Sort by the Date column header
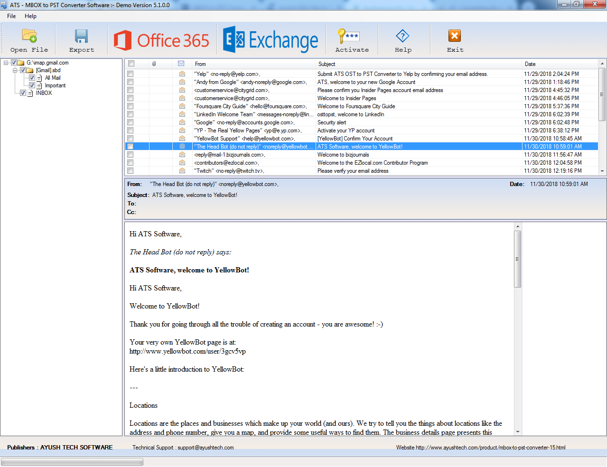The width and height of the screenshot is (607, 467). (560, 64)
